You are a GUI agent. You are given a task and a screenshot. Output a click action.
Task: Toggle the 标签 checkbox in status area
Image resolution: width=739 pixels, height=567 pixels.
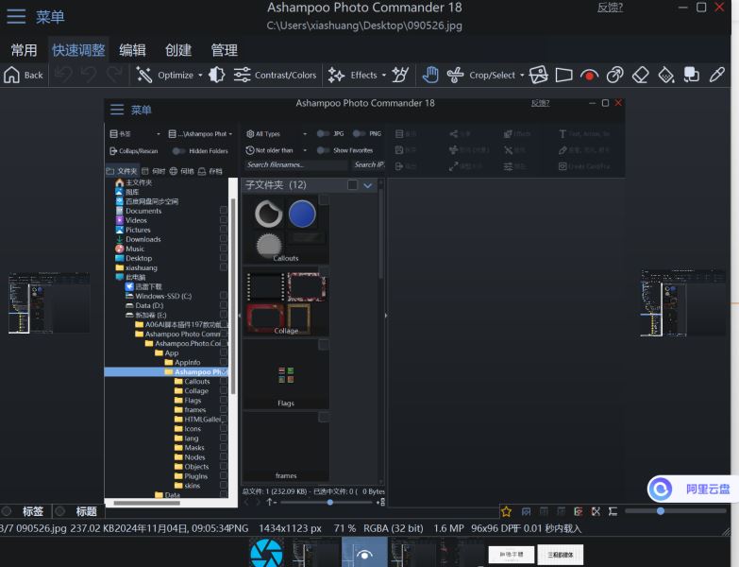coord(8,511)
